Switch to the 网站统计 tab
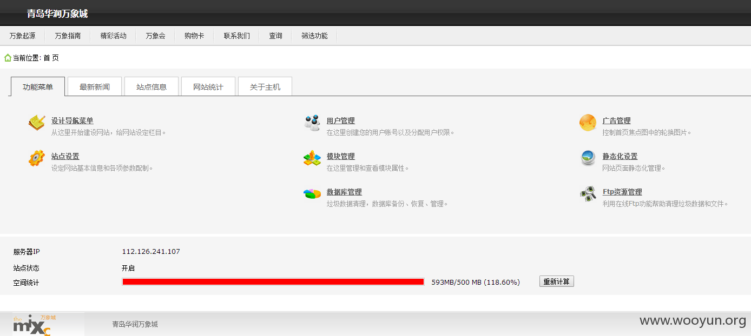 pos(208,86)
